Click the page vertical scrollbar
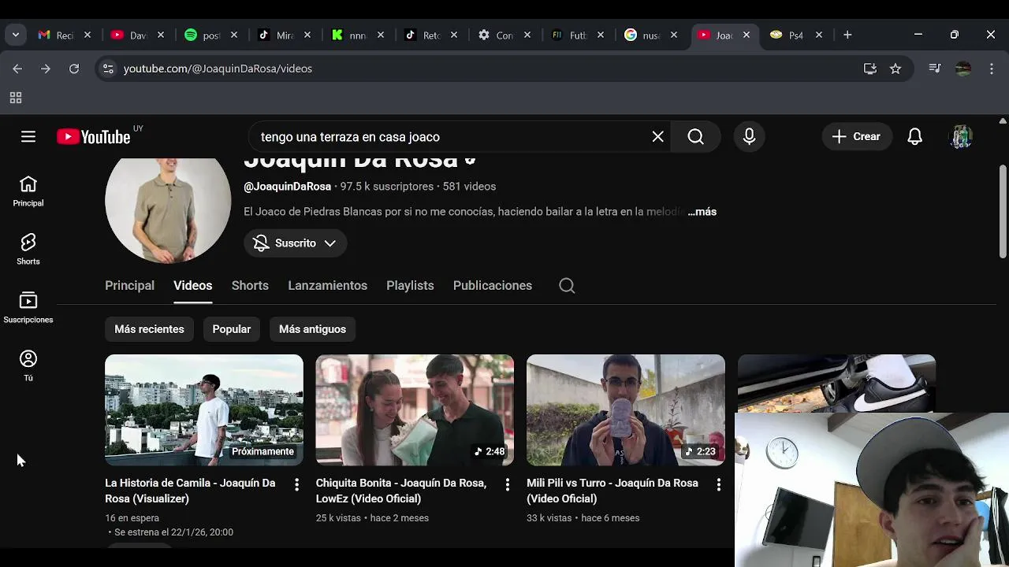This screenshot has width=1009, height=567. (x=1003, y=211)
